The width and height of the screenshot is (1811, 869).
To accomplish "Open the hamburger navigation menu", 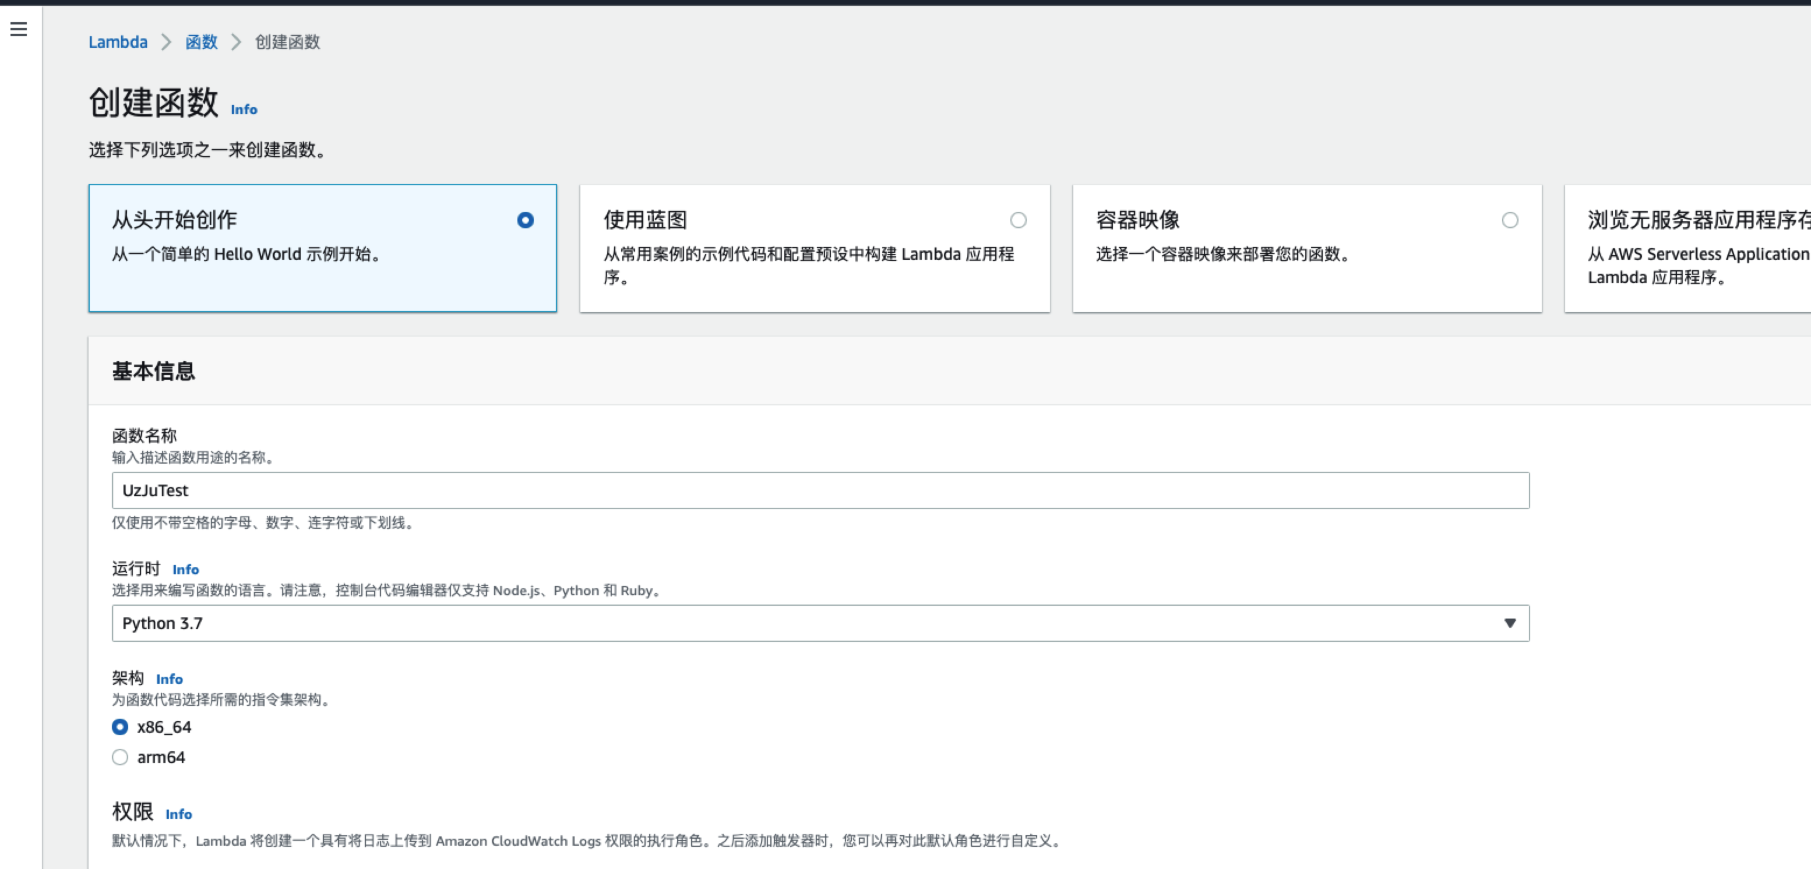I will pos(19,29).
